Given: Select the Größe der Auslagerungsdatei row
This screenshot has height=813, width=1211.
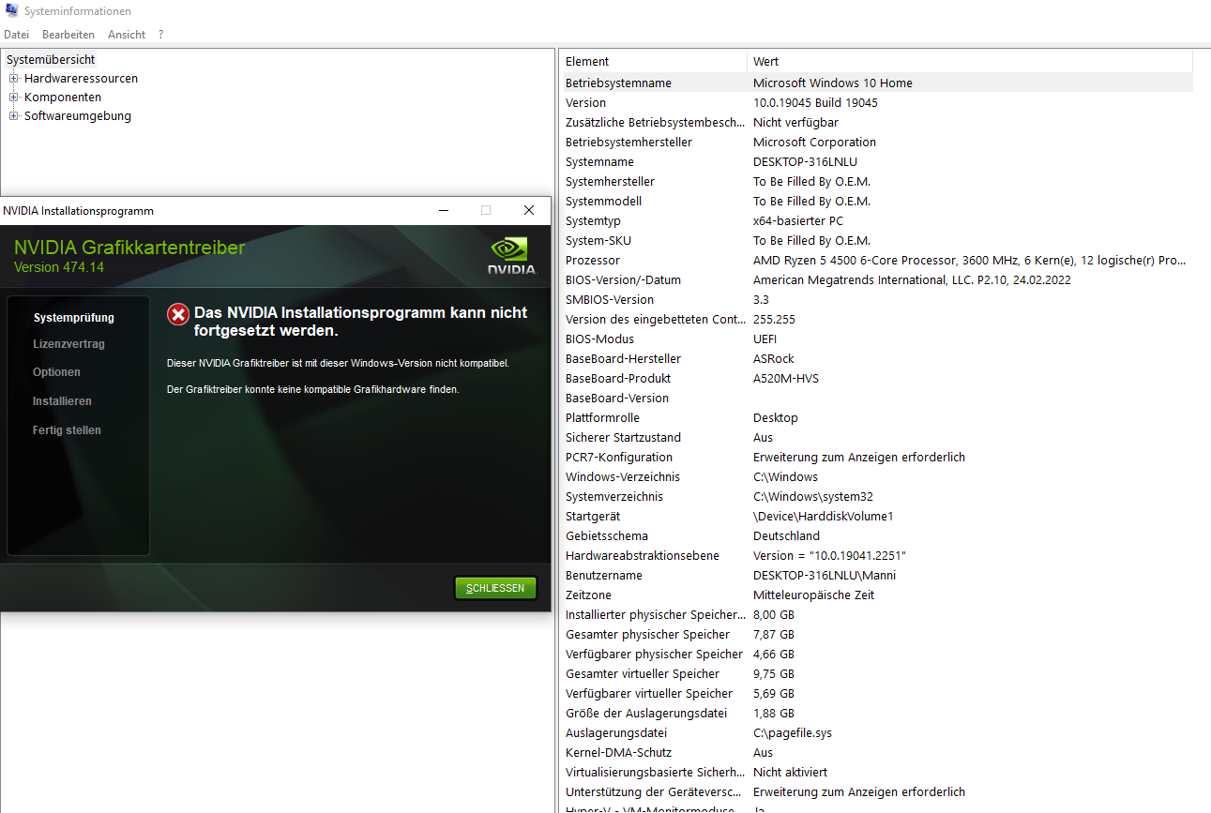Looking at the screenshot, I should (x=877, y=714).
